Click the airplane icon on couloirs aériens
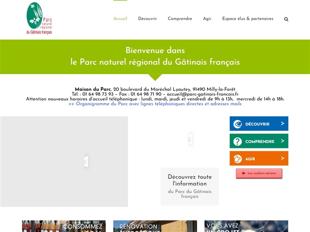The width and height of the screenshot is (310, 232). (x=243, y=173)
